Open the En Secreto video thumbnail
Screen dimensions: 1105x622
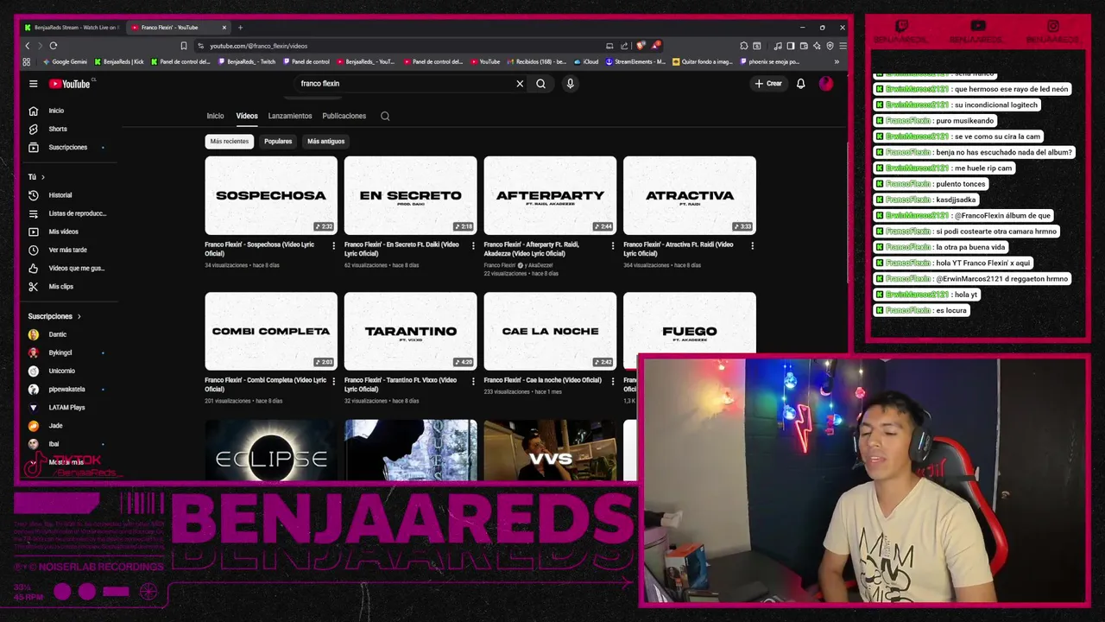[x=410, y=195]
